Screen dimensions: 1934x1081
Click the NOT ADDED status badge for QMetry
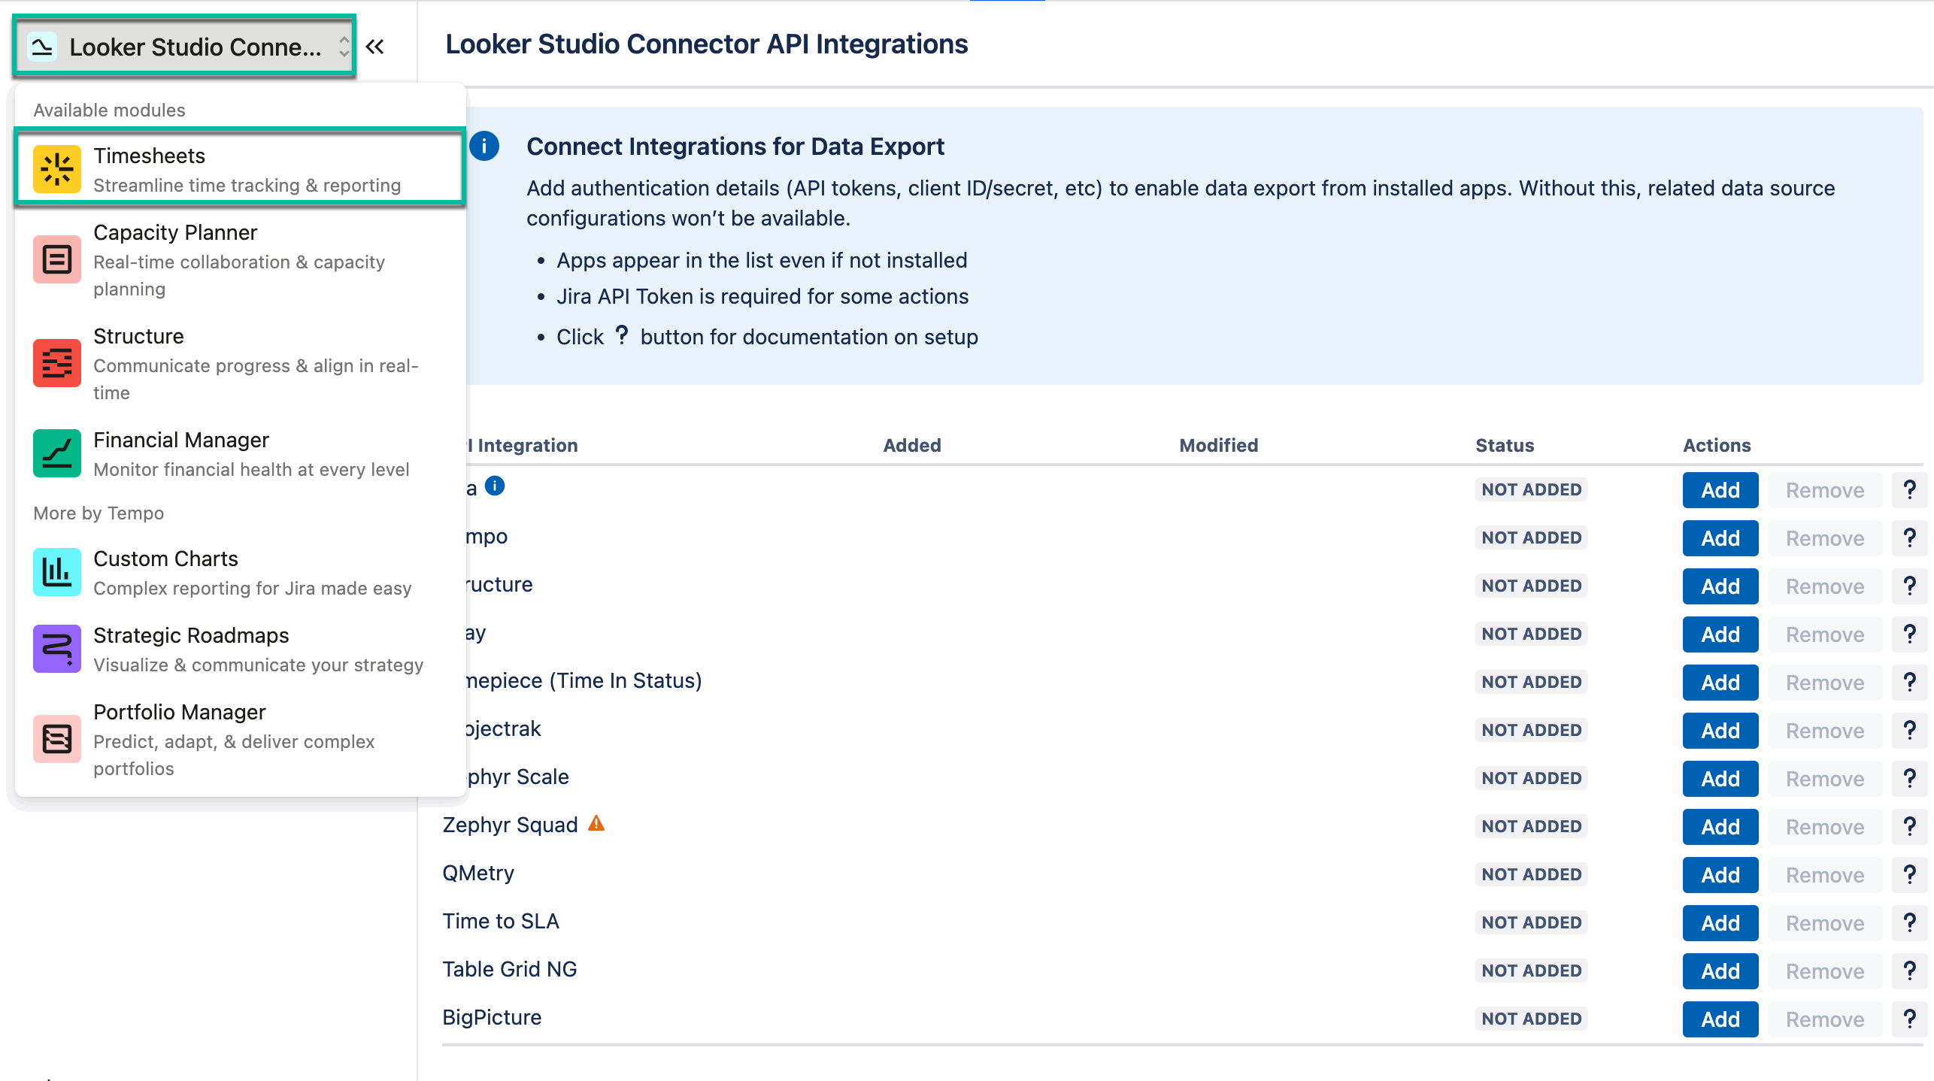pyautogui.click(x=1530, y=874)
